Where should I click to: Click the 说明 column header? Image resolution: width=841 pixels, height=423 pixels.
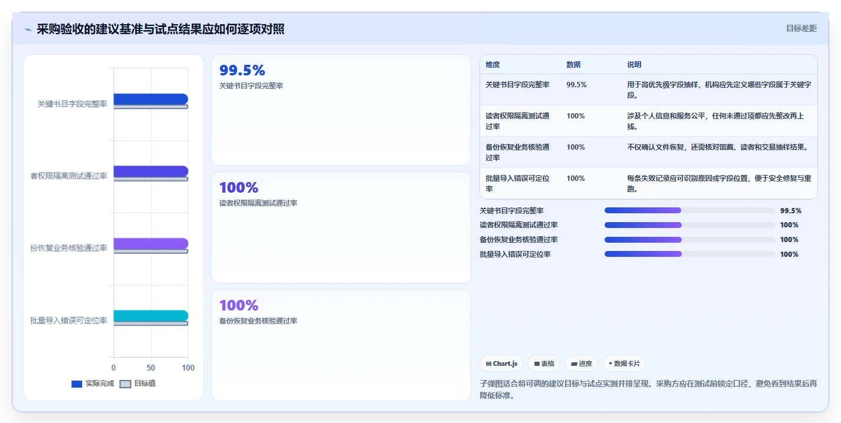634,65
